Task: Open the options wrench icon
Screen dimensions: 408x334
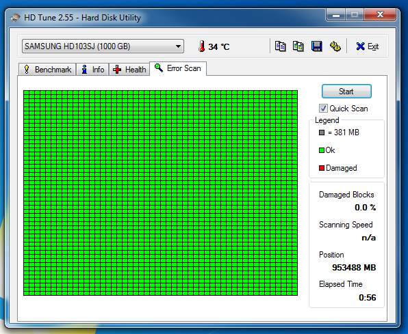Action: click(335, 46)
